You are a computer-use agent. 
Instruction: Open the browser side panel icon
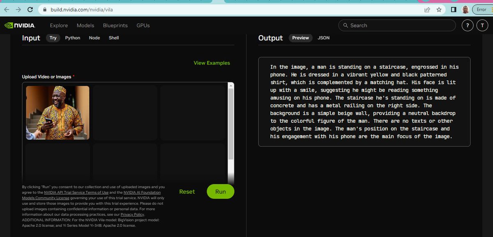coord(454,9)
